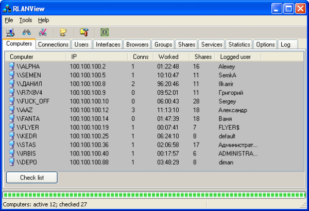Sort by the Worked column header
The width and height of the screenshot is (309, 211).
(x=171, y=57)
